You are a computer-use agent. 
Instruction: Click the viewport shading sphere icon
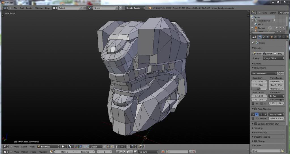63,147
